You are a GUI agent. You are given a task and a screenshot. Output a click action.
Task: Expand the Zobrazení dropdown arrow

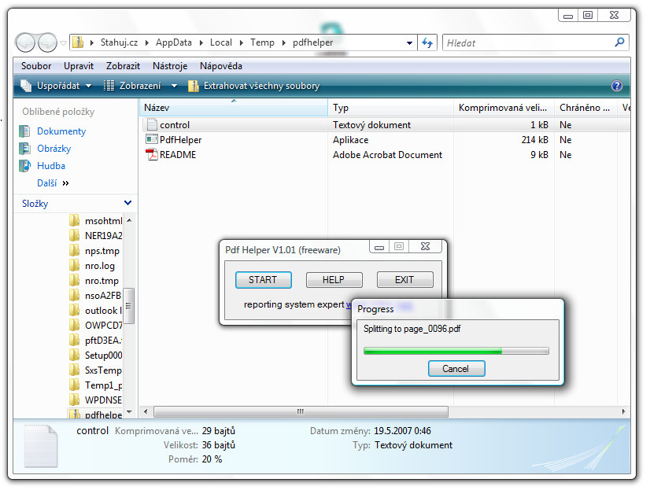pos(174,86)
